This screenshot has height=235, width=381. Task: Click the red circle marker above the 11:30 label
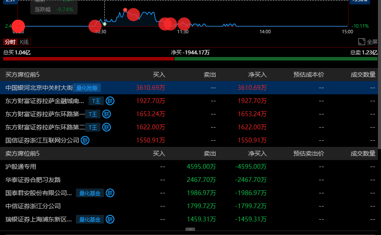[x=184, y=24]
